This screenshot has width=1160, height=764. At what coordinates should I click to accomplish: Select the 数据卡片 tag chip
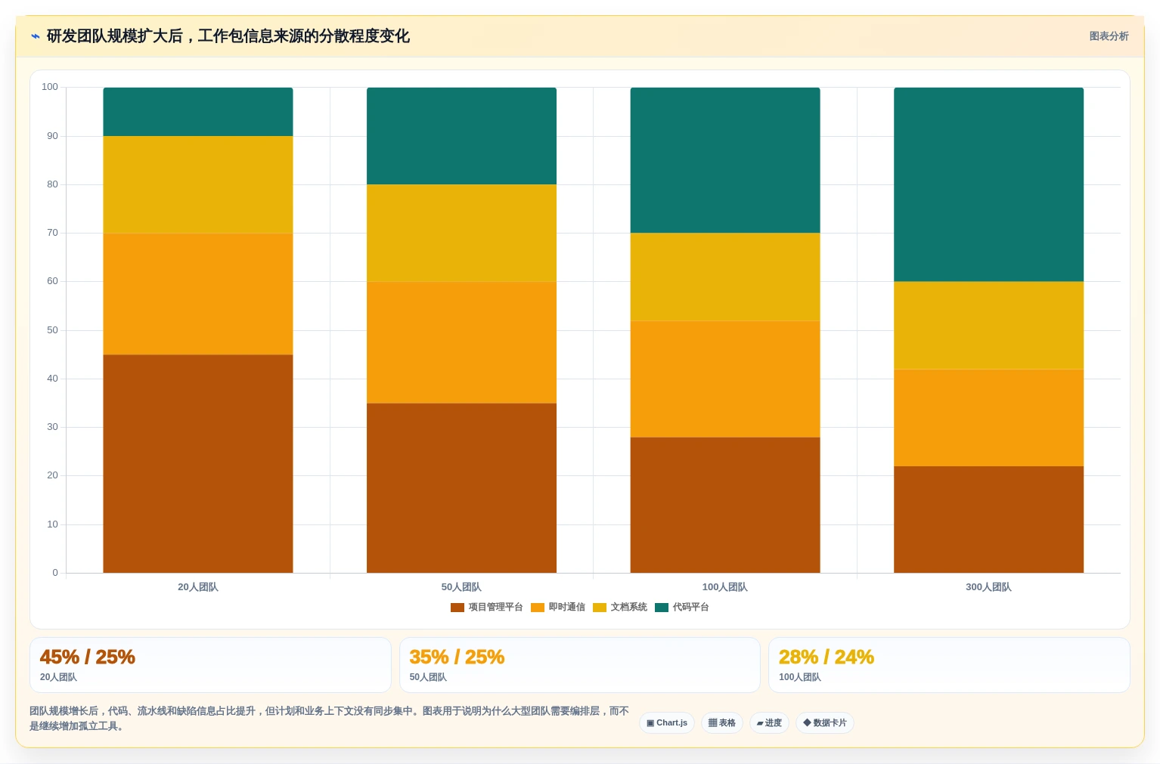[825, 723]
